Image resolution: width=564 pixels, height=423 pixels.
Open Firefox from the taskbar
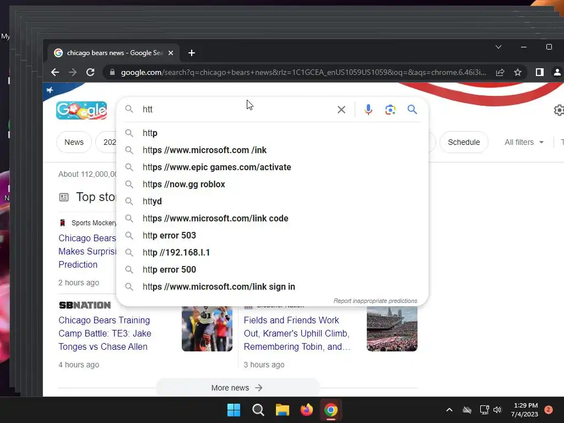tap(306, 410)
